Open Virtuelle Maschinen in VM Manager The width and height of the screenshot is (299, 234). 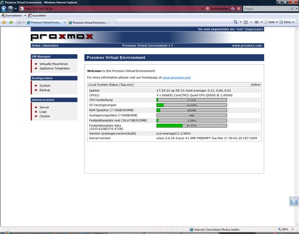tap(54, 64)
